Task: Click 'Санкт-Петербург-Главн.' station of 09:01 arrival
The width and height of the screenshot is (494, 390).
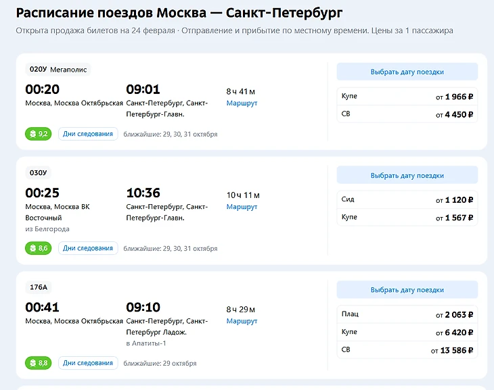Action: (166, 109)
